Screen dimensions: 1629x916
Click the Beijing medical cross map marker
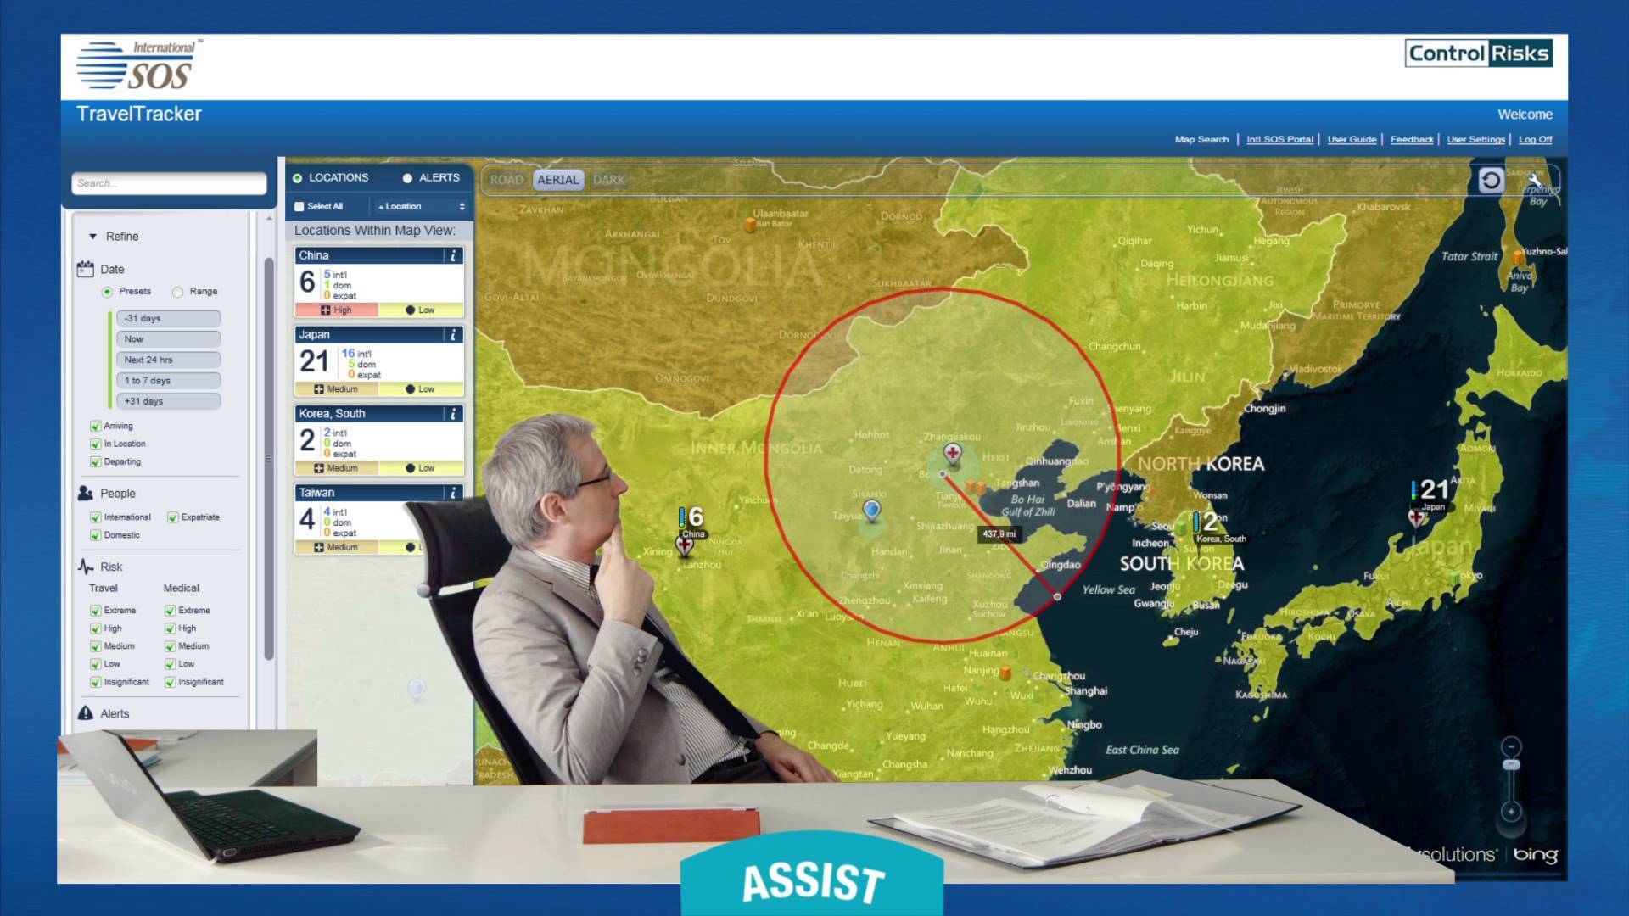click(x=953, y=454)
